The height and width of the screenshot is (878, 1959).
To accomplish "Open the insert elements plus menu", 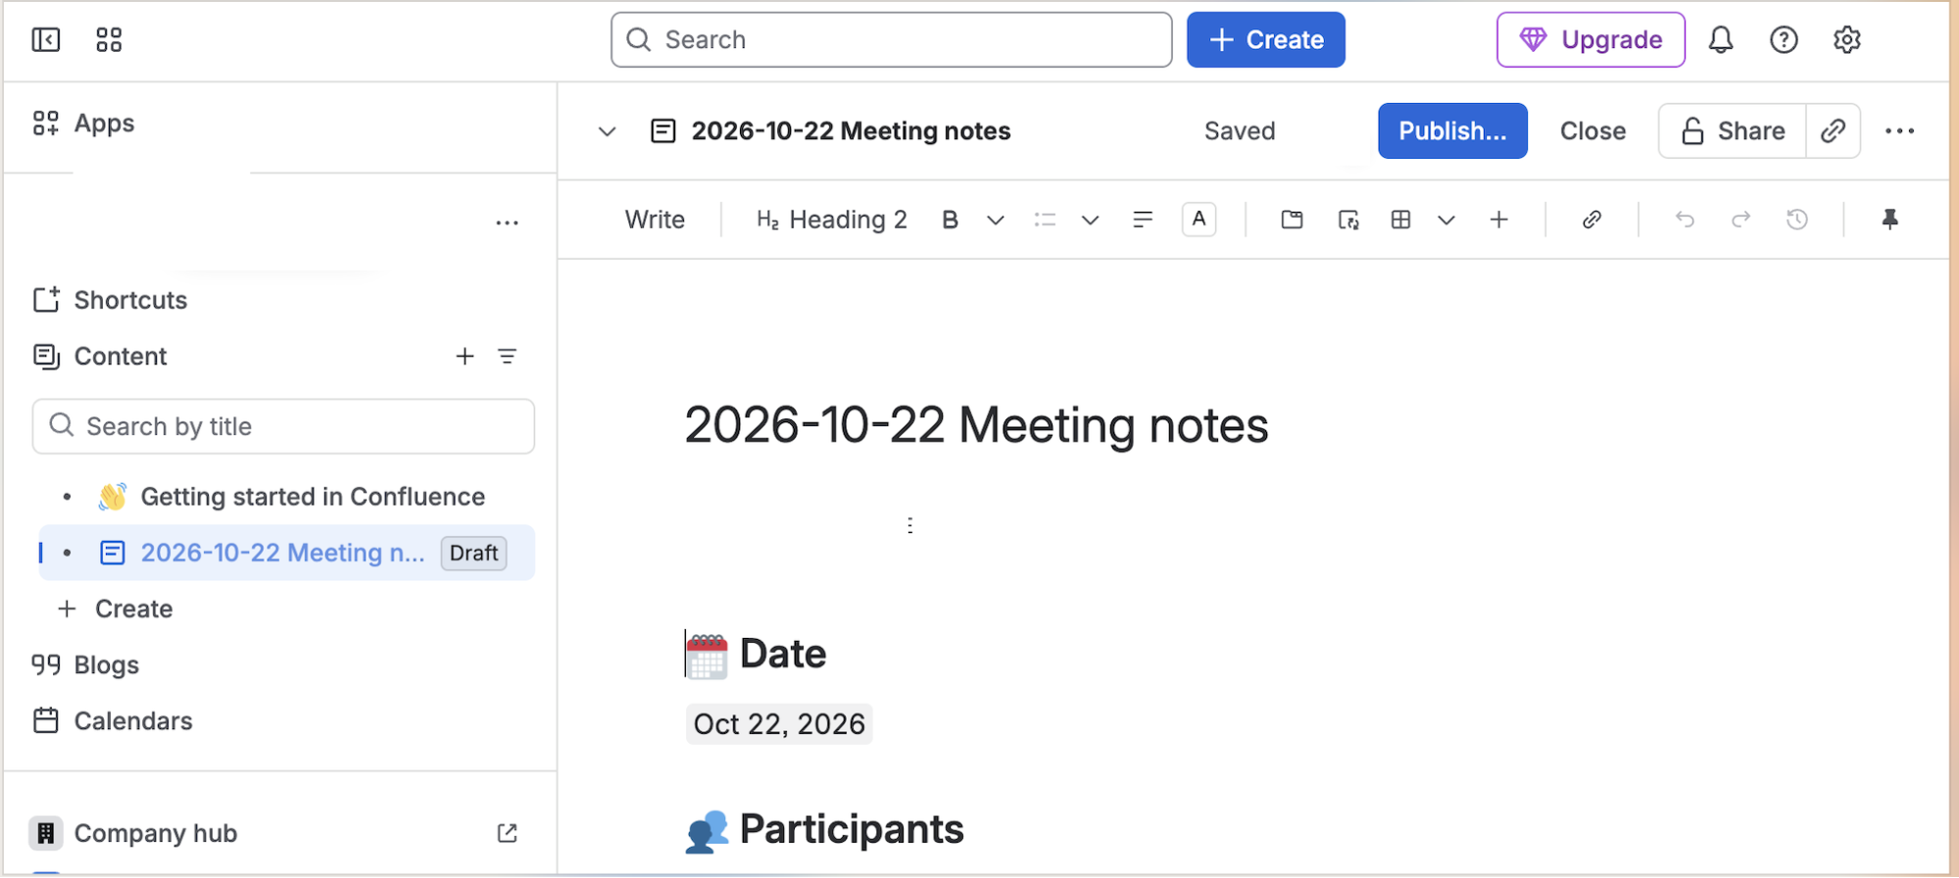I will [x=1498, y=219].
